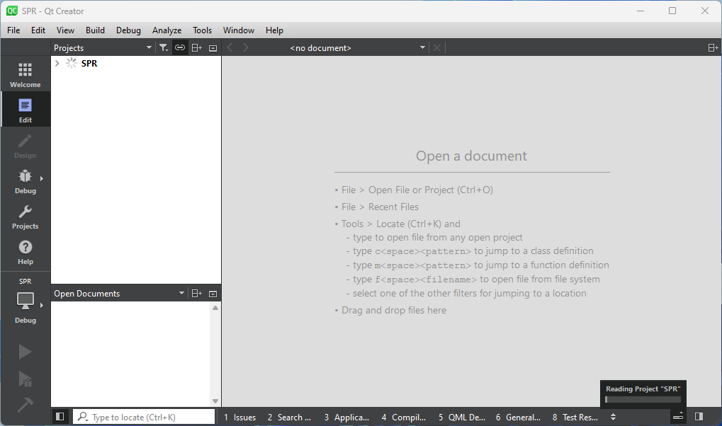
Task: Switch to Edit mode
Action: click(25, 110)
